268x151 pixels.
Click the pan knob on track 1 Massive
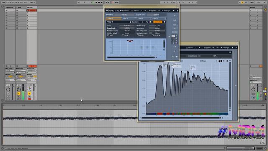(x=8, y=89)
